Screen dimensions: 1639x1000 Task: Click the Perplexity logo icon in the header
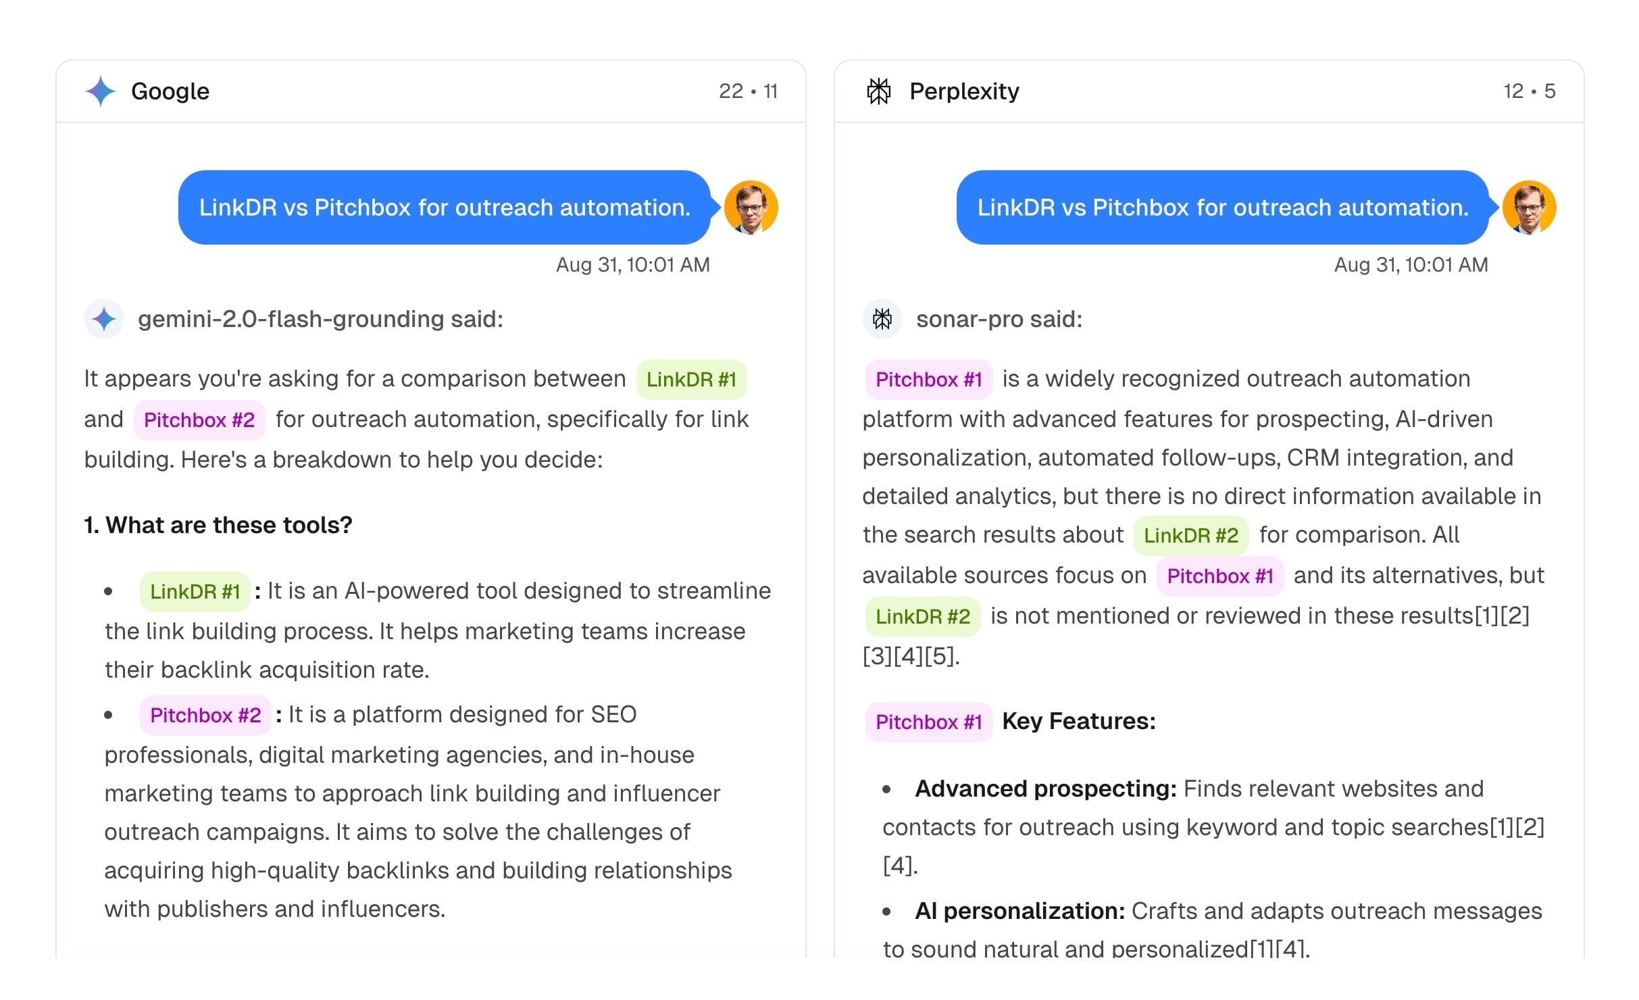click(879, 91)
